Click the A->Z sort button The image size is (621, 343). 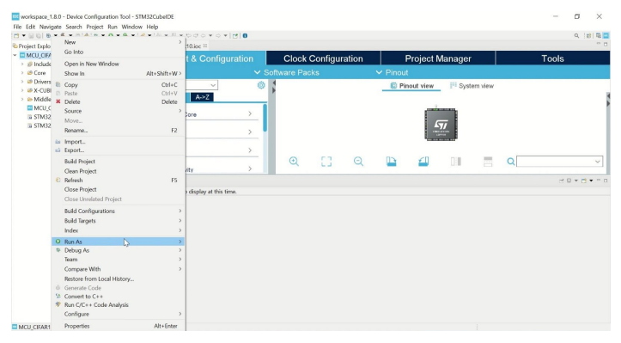pyautogui.click(x=202, y=97)
